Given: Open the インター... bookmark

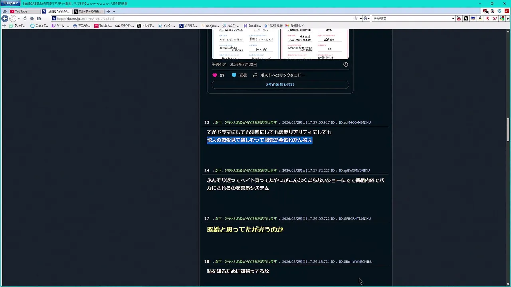Looking at the screenshot, I should coord(167,26).
